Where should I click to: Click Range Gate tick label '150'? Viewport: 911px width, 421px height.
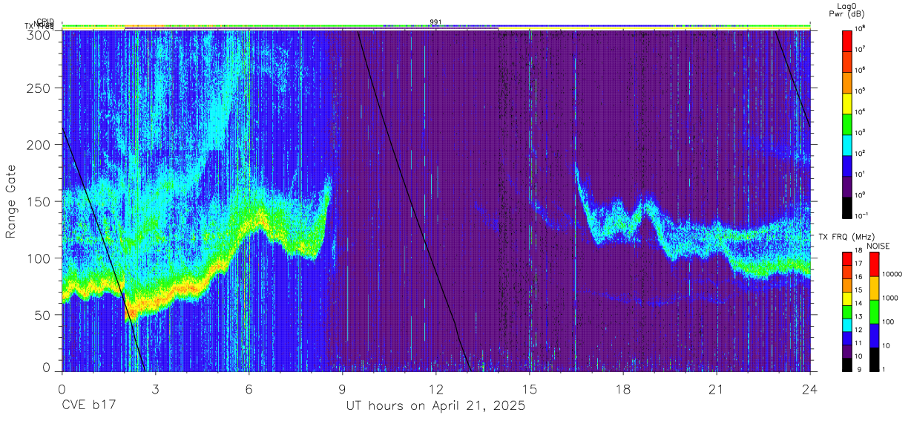40,201
